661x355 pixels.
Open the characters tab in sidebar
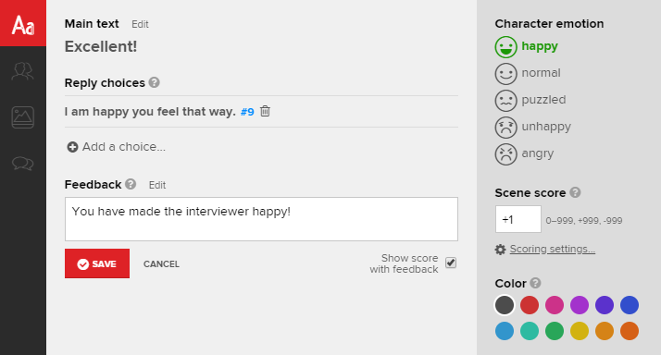[23, 71]
